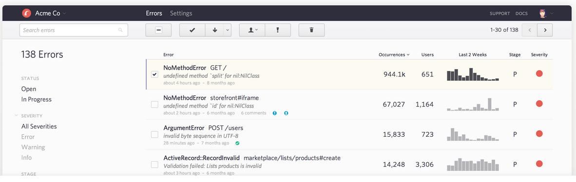This screenshot has width=576, height=182.
Task: Click the 6 comments link
Action: (253, 113)
